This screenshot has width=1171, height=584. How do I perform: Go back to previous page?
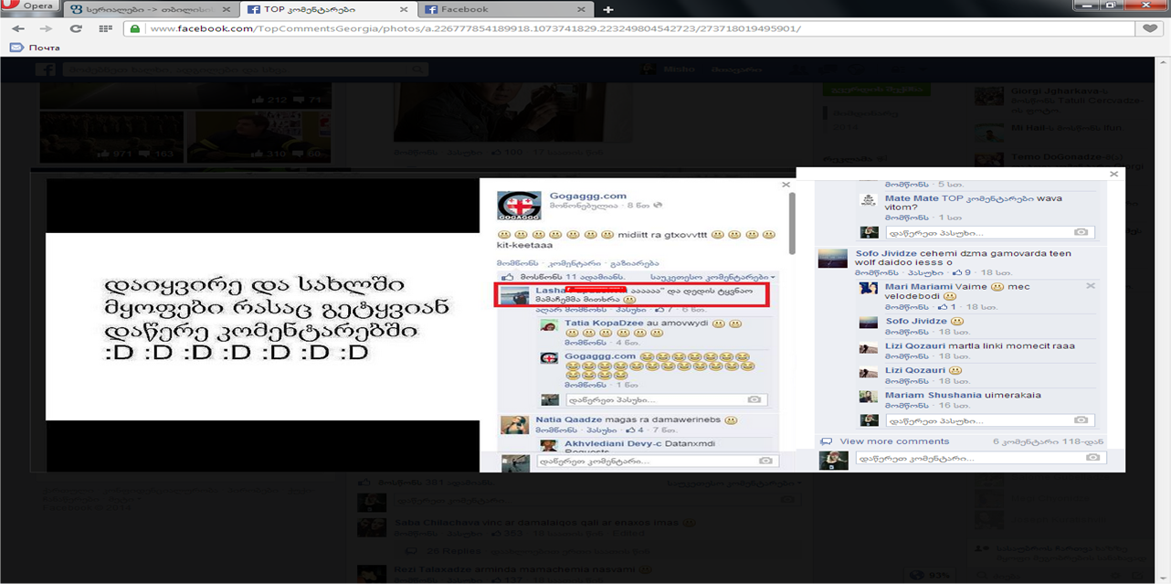17,28
